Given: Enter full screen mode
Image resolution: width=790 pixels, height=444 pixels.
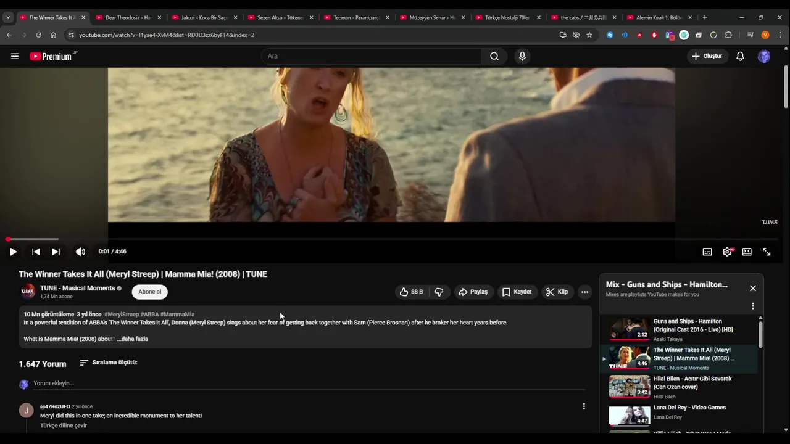Looking at the screenshot, I should tap(767, 252).
